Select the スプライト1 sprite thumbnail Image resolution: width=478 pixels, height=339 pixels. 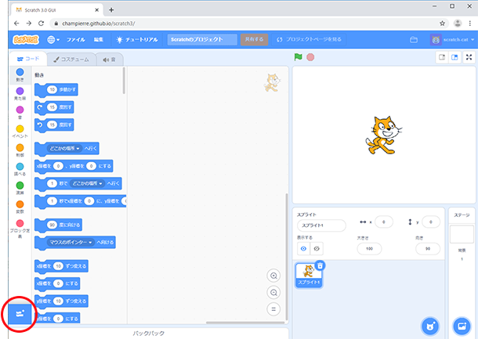pyautogui.click(x=309, y=275)
